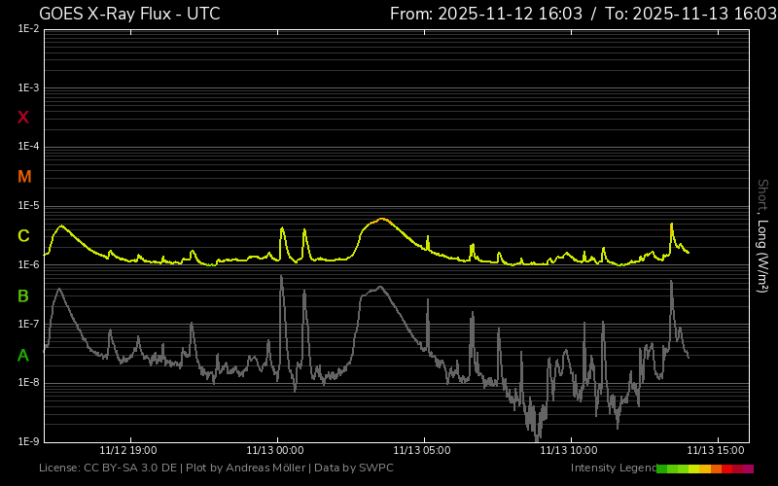Click the red X flare class label
The image size is (778, 486).
pyautogui.click(x=23, y=118)
